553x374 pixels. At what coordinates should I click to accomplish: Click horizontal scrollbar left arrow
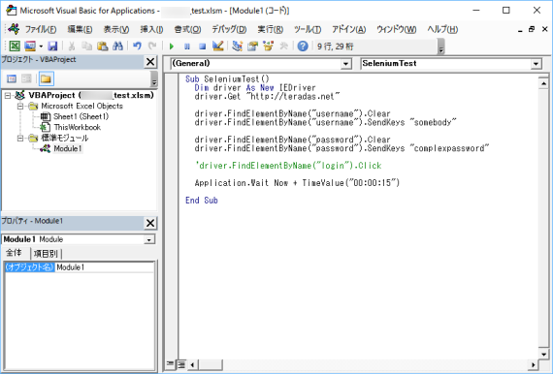click(192, 364)
